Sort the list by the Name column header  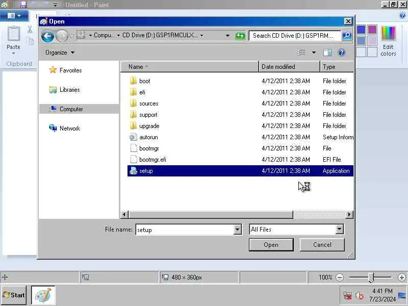tap(190, 67)
